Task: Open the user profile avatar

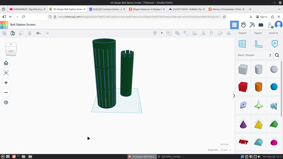Action: [x=279, y=25]
